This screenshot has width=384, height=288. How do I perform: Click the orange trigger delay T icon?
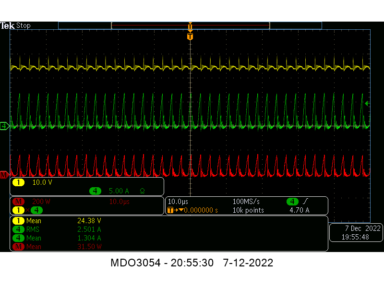click(170, 210)
